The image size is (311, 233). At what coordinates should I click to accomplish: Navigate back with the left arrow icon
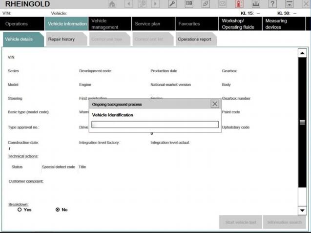129,4
